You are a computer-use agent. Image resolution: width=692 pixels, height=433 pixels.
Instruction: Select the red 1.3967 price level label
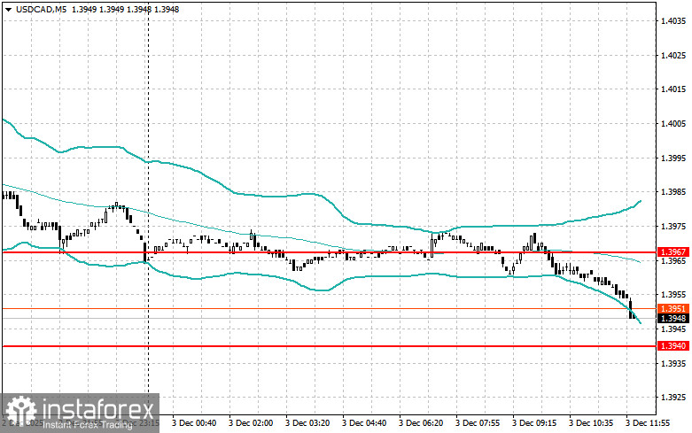click(x=673, y=251)
